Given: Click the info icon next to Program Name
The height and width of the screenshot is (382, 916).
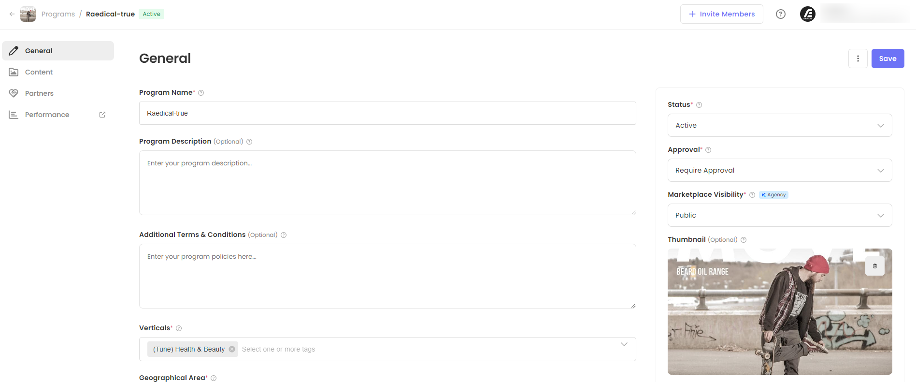Looking at the screenshot, I should point(201,93).
